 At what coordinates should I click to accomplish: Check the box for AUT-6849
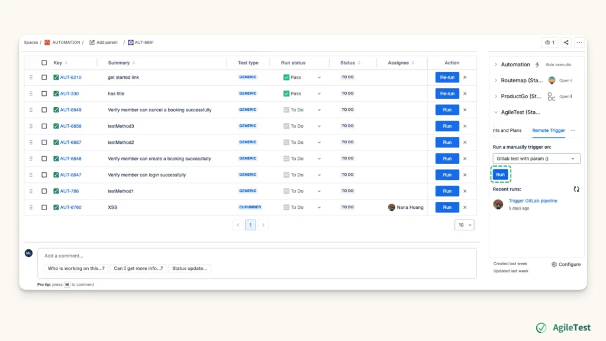pos(44,110)
